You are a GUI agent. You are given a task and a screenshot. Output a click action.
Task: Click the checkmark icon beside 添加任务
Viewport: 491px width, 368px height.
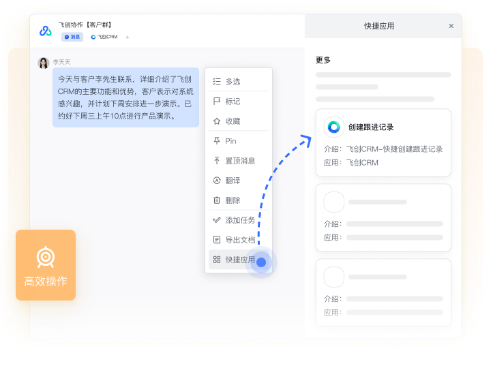point(217,220)
